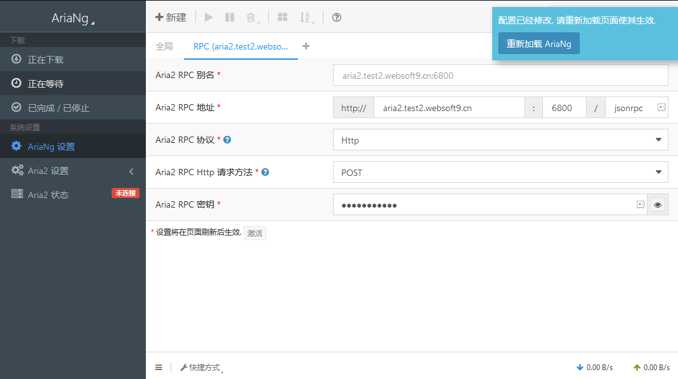Click the 0.00 B/s download speed indicator
The image size is (678, 379).
pos(594,367)
